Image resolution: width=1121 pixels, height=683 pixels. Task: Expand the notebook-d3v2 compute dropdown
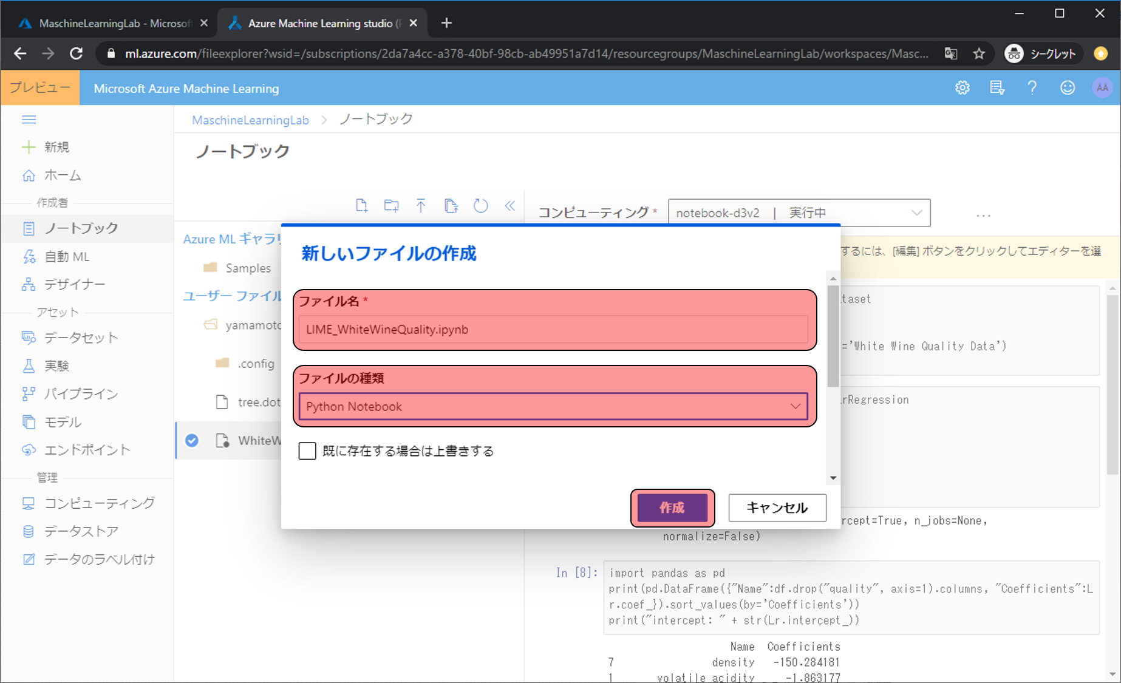click(799, 213)
